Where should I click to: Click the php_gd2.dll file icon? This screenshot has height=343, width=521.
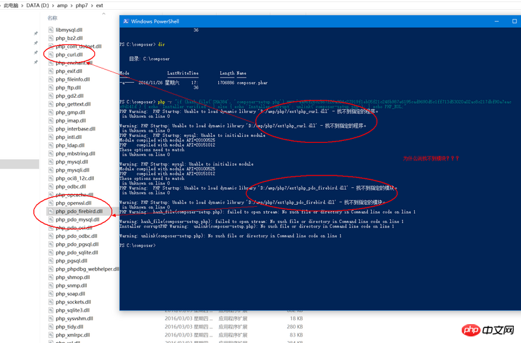coord(51,96)
